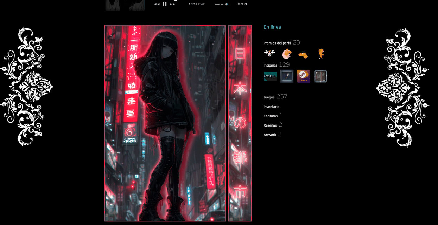
Task: Fast-forward the video with the double-right arrows
Action: (172, 4)
